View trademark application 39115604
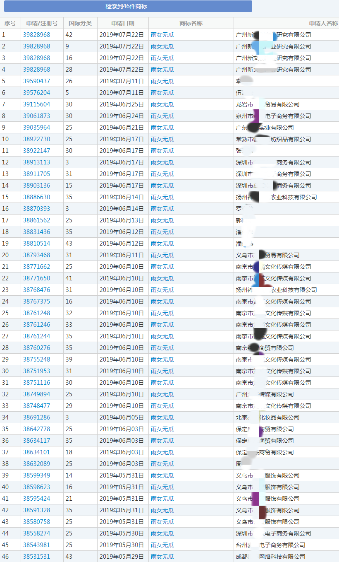The image size is (339, 562). click(36, 104)
